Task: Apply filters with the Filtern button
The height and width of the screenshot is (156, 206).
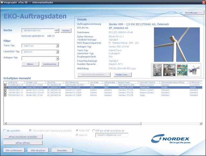Action: [x=30, y=64]
